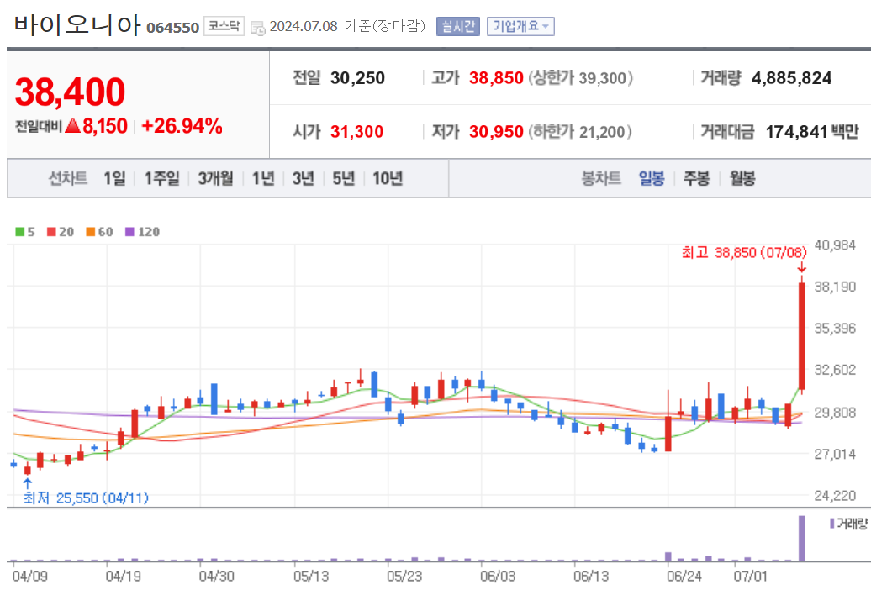Screen dimensions: 871x595
Task: Click the tall red 07/08 candlestick
Action: coord(801,336)
